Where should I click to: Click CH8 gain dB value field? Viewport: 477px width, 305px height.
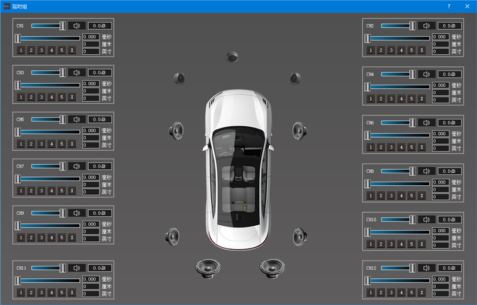coord(450,171)
